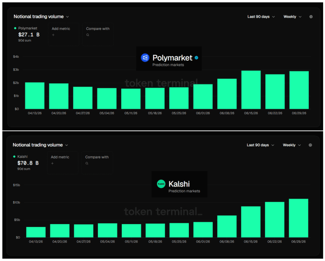Click 06/15/26 date label under Kalshi chart

click(x=251, y=242)
